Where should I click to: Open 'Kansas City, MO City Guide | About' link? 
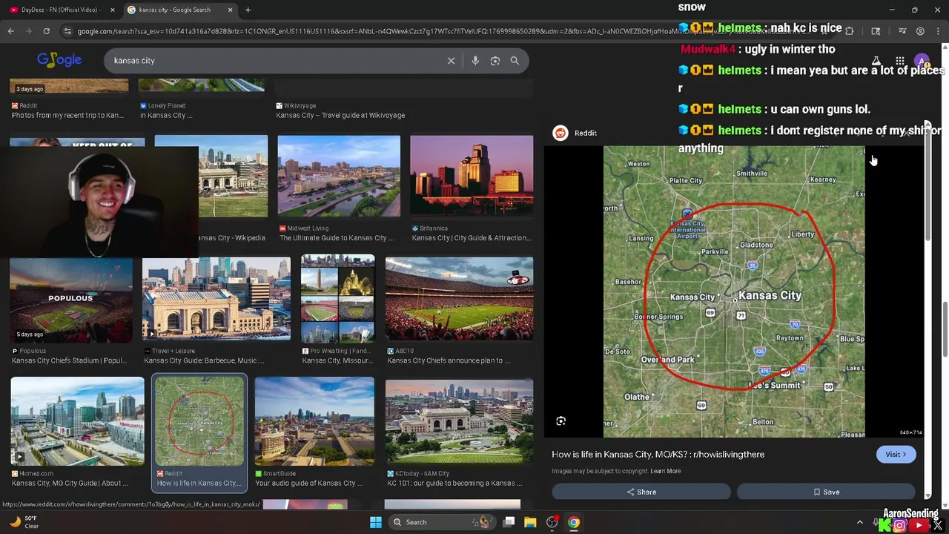pyautogui.click(x=70, y=483)
